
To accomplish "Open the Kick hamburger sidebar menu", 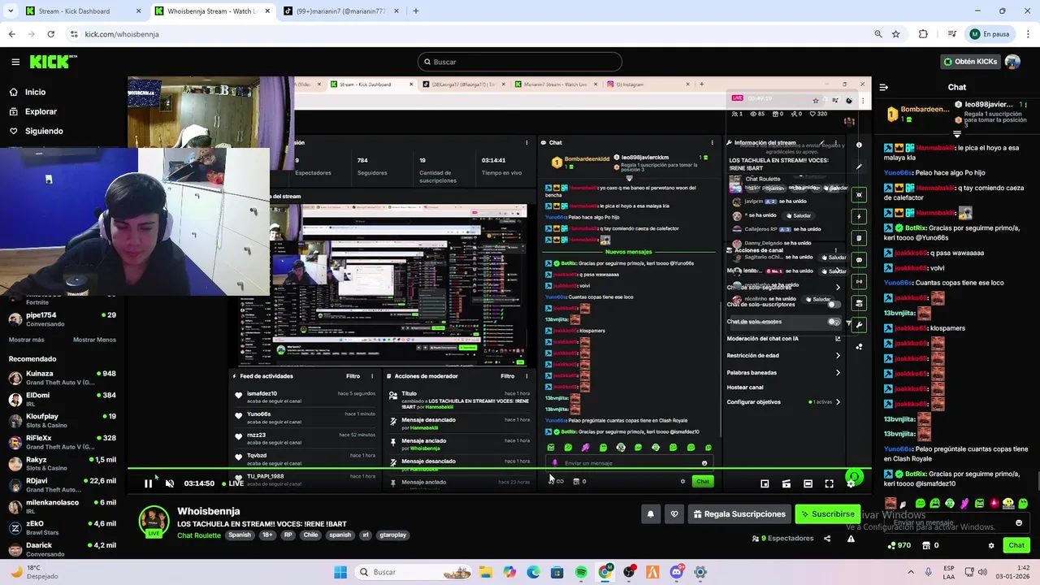I will click(x=15, y=62).
